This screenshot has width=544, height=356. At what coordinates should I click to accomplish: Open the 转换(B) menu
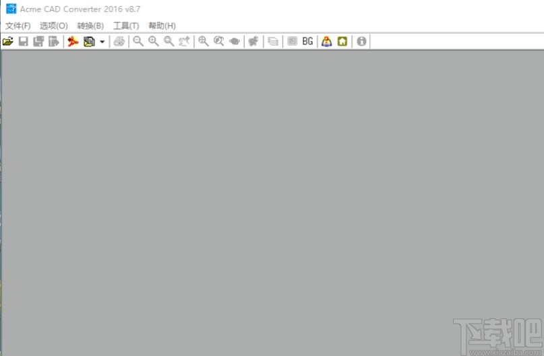(90, 26)
